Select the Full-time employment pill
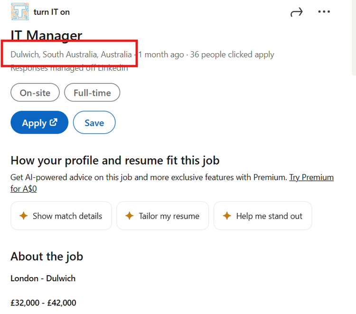This screenshot has height=314, width=356. [92, 92]
